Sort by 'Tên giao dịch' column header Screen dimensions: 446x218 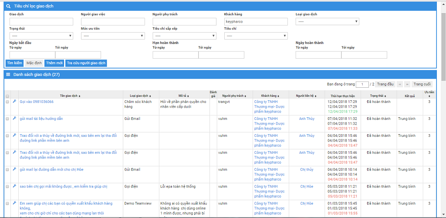[x=70, y=96]
